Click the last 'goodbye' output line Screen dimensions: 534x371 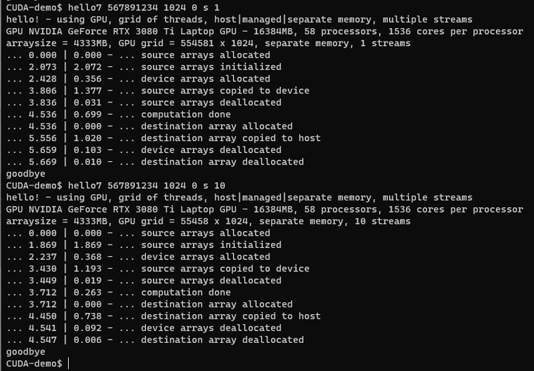[x=25, y=352]
